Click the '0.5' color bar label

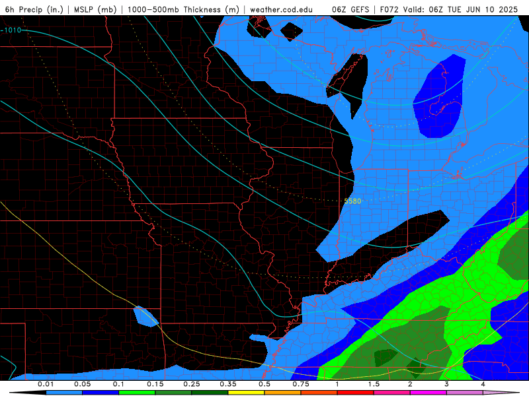[264, 384]
